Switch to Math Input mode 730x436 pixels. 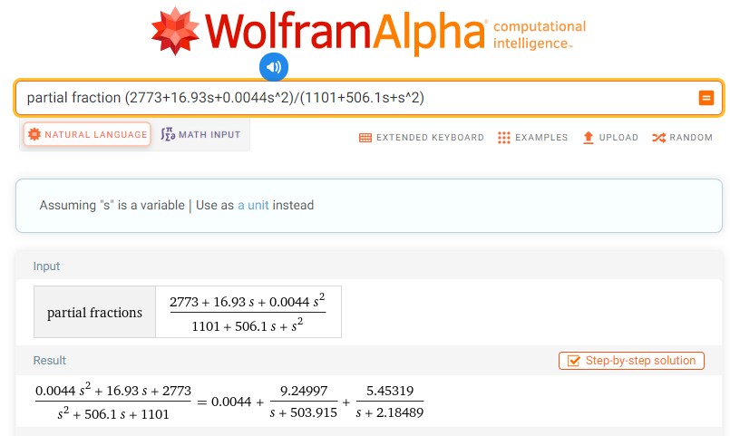click(x=200, y=135)
